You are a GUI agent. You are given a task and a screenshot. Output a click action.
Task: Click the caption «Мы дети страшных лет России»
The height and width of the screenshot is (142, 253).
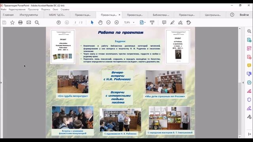[165, 96]
